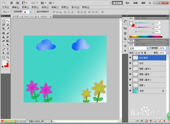This screenshot has width=170, height=124.
Task: Select the Polygon shape tool
Action: coord(8,53)
